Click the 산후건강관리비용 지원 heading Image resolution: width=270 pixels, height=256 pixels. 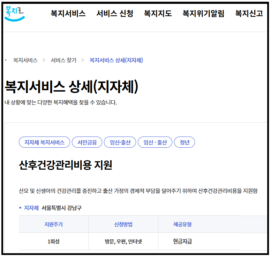click(66, 165)
